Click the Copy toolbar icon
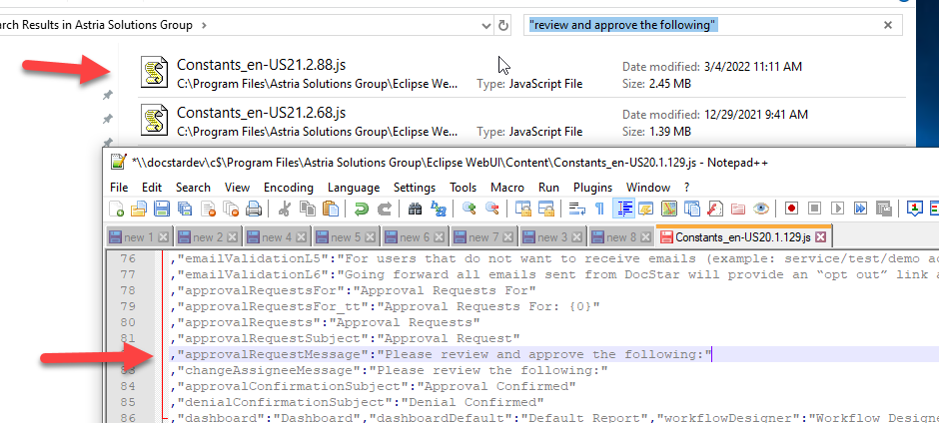 click(308, 209)
